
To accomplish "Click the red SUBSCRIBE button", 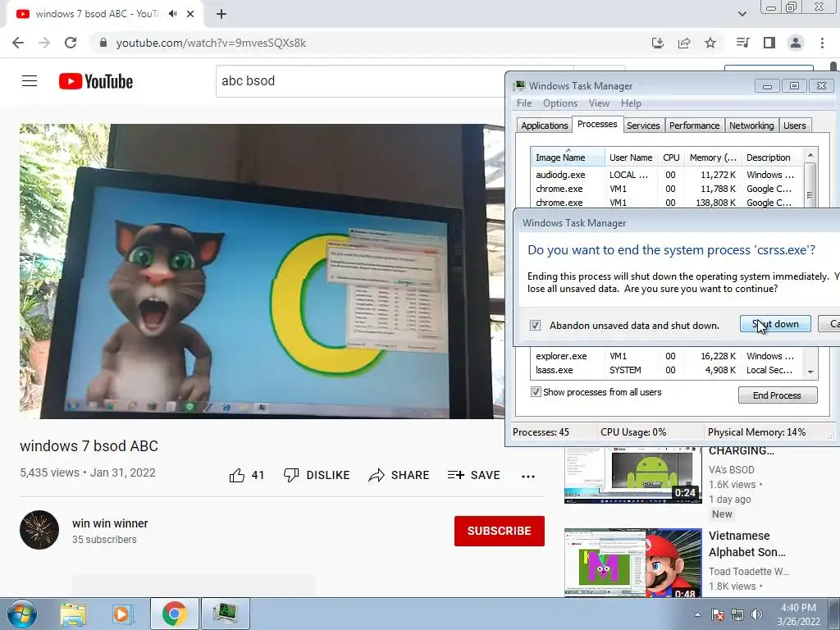I will pos(500,531).
